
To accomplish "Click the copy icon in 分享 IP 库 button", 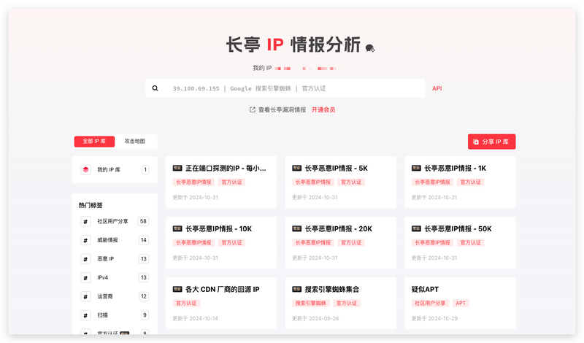I will tap(476, 142).
